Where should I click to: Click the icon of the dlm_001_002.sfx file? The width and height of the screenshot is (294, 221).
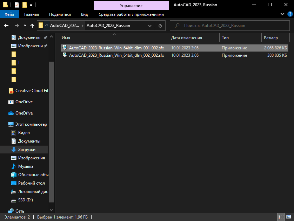coord(65,48)
